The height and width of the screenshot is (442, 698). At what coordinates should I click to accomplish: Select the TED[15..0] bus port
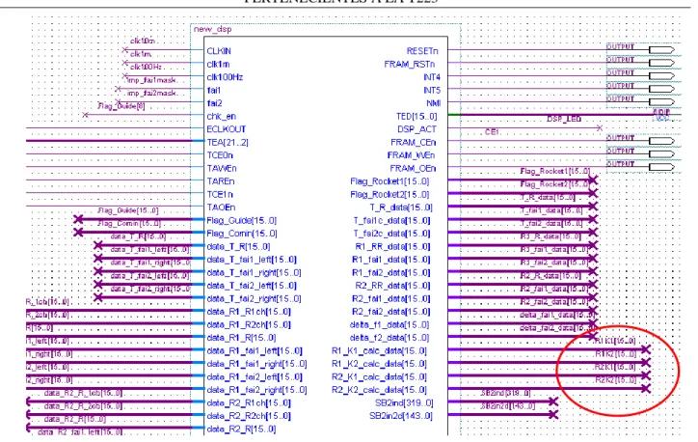pyautogui.click(x=416, y=117)
